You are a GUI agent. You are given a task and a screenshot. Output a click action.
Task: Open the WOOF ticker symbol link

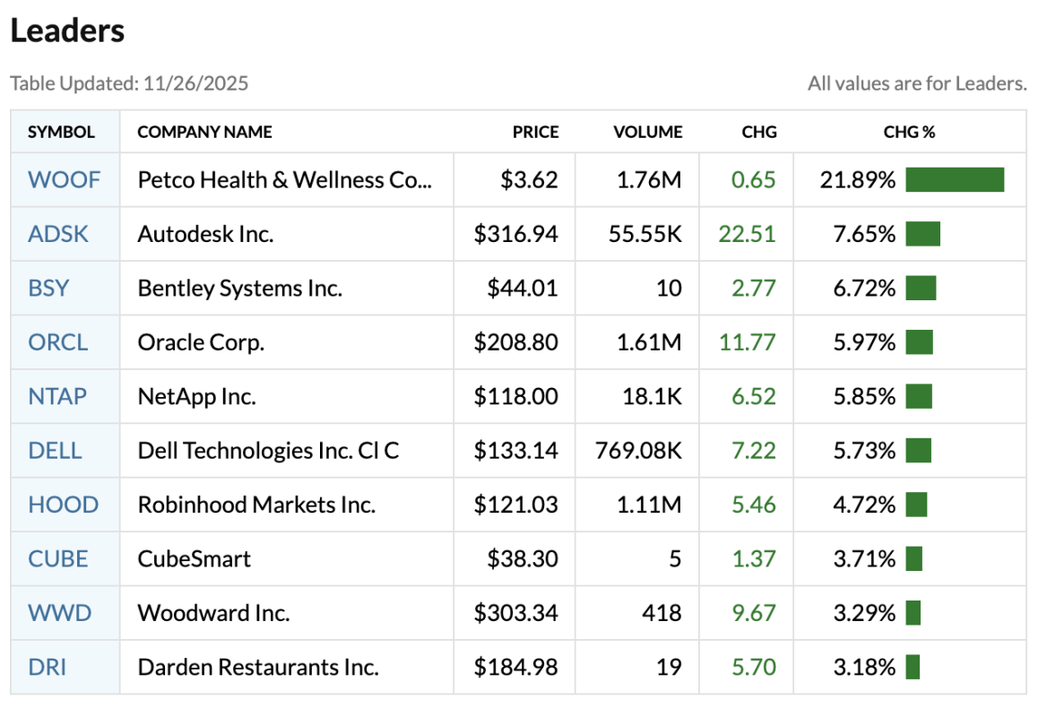pos(64,180)
